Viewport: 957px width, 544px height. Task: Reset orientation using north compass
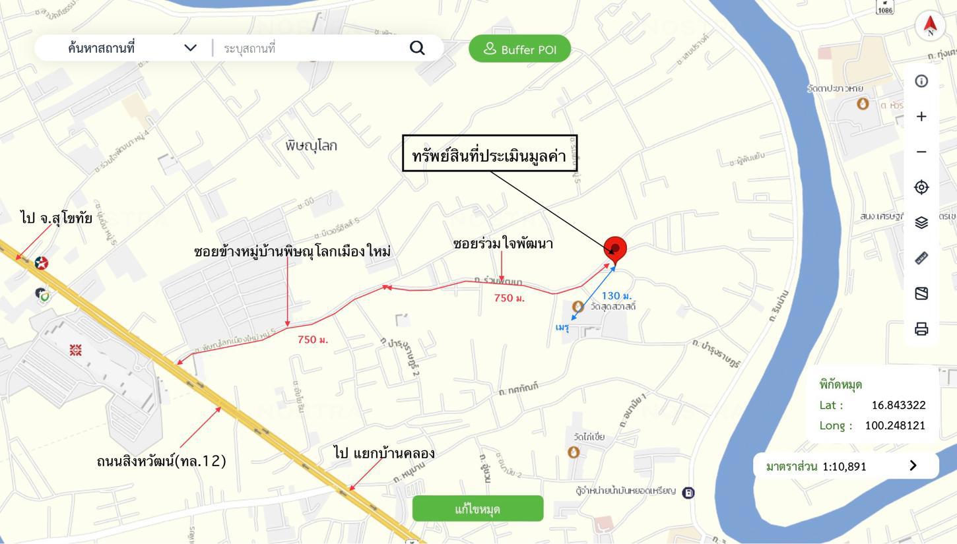(930, 25)
